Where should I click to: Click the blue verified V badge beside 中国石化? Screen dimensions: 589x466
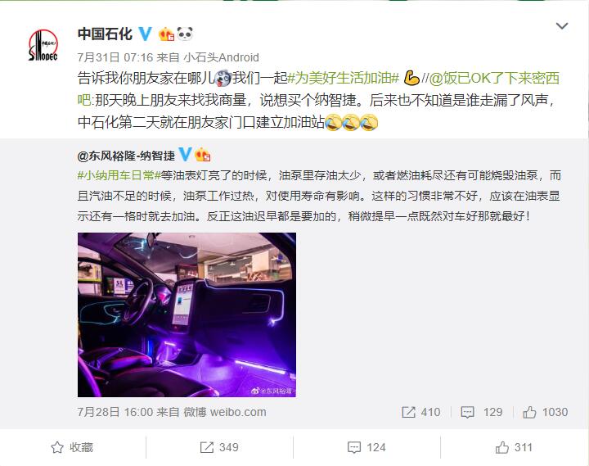(146, 34)
